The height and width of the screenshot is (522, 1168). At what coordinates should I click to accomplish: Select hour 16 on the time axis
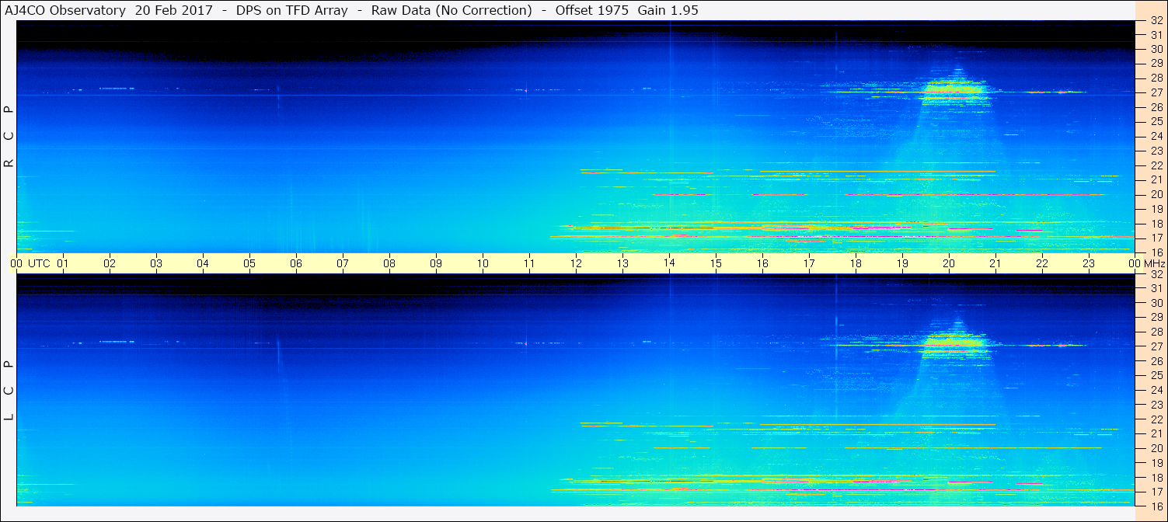pyautogui.click(x=762, y=263)
